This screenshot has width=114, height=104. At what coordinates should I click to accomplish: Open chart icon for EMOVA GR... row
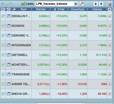(8, 94)
